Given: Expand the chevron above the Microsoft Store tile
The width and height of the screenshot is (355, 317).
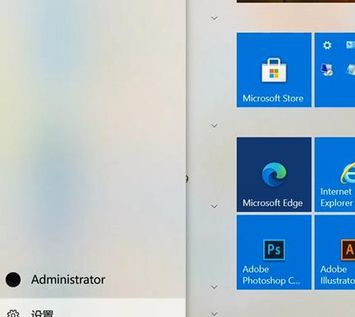Looking at the screenshot, I should [214, 18].
